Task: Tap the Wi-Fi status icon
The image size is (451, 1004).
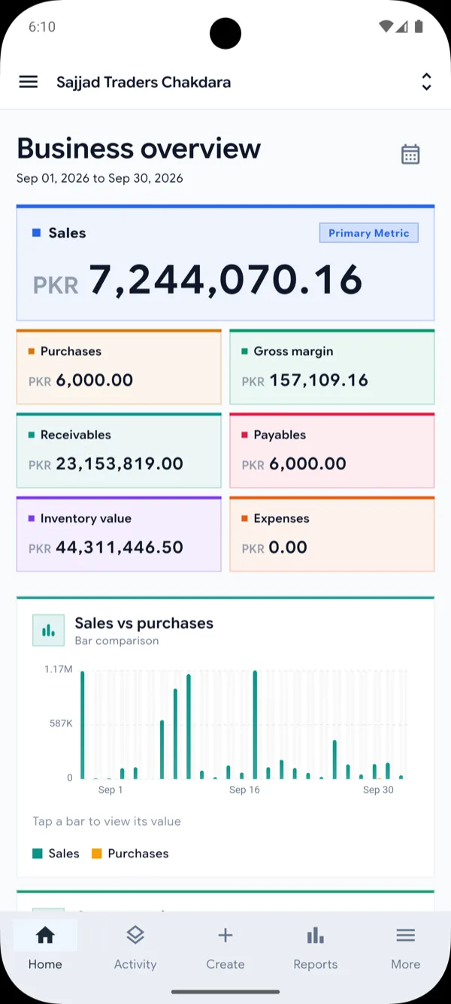Action: tap(386, 26)
